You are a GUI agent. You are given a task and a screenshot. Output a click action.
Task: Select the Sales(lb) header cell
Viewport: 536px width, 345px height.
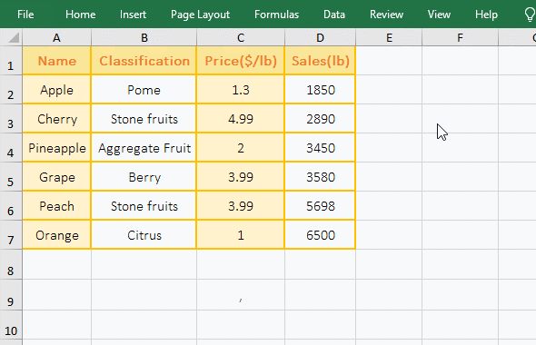pyautogui.click(x=320, y=61)
